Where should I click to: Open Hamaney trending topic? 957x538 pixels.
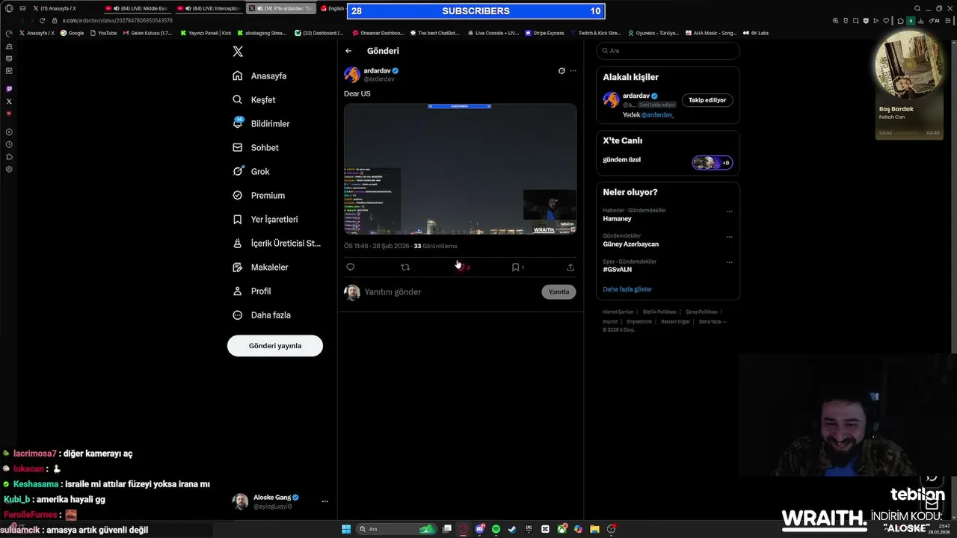point(618,219)
